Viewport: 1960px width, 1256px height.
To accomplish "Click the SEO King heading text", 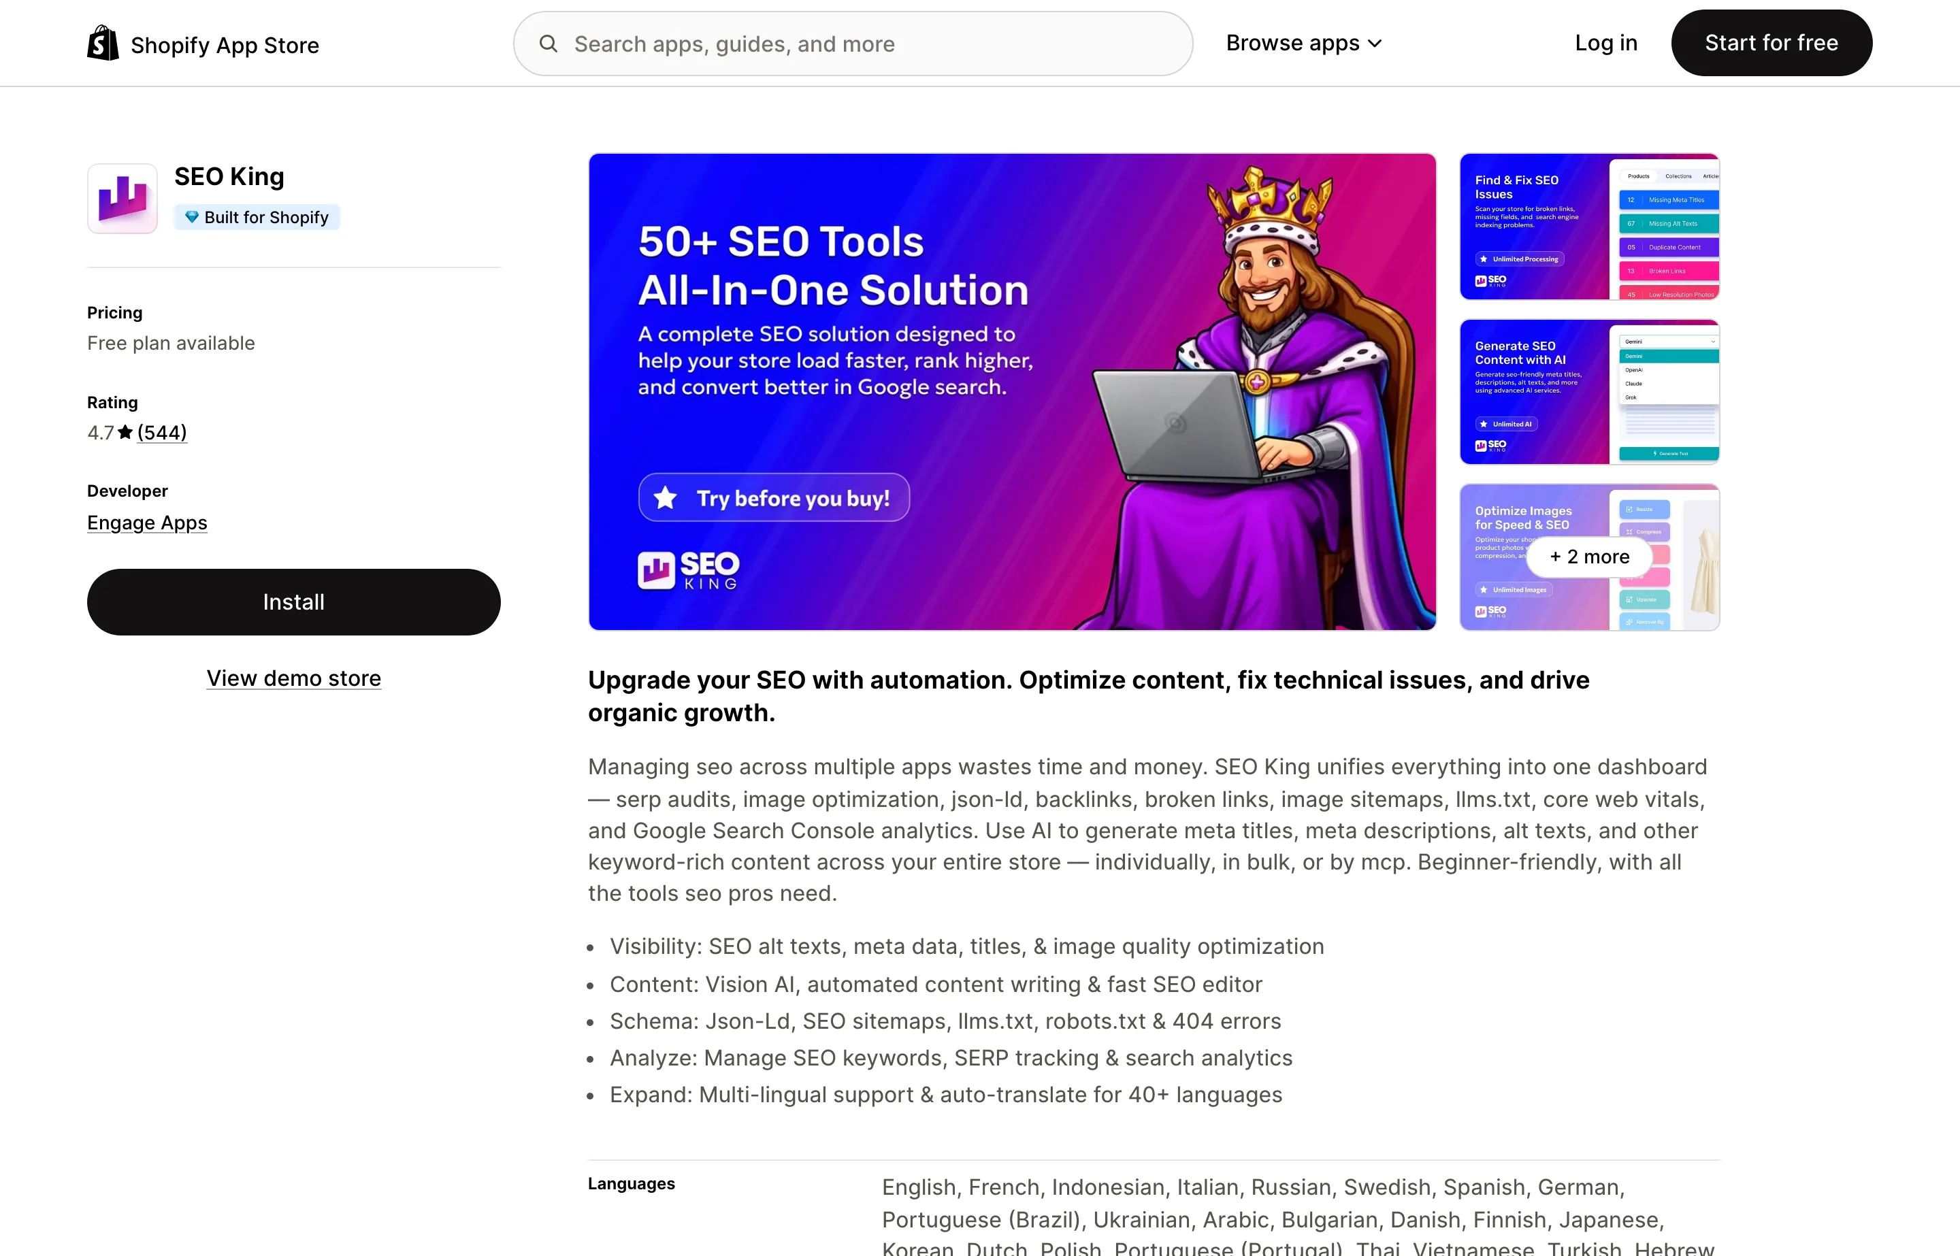I will (229, 176).
